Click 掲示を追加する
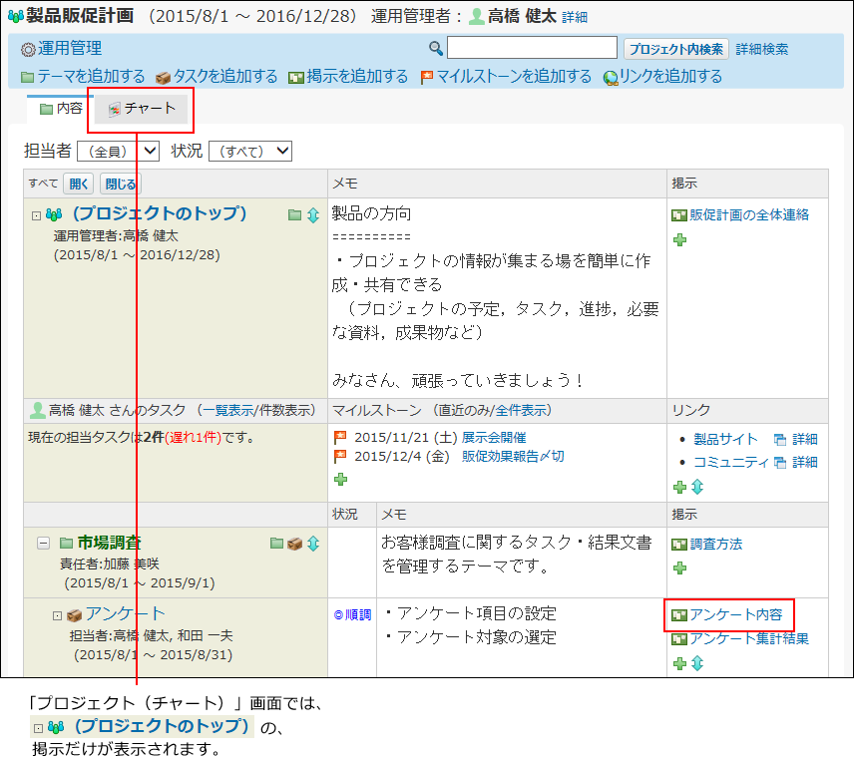854x758 pixels. point(348,77)
